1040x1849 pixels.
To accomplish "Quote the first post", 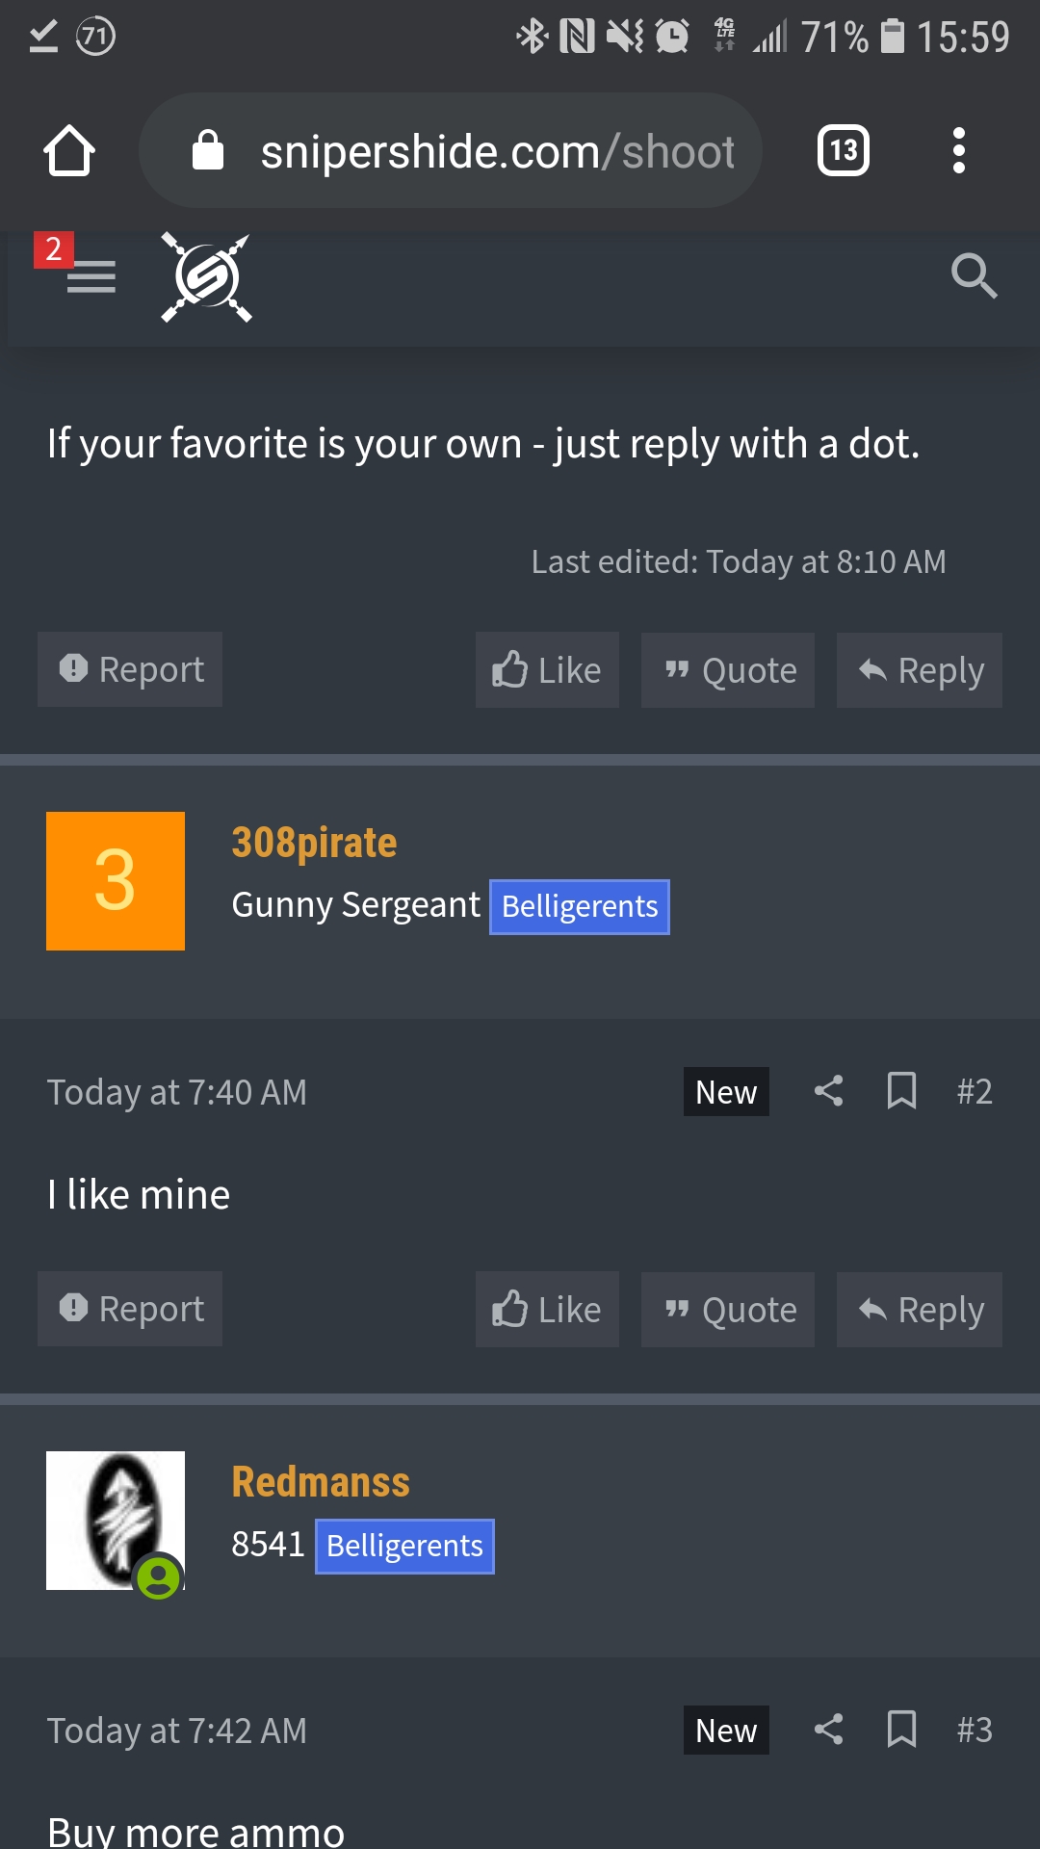I will pos(728,670).
